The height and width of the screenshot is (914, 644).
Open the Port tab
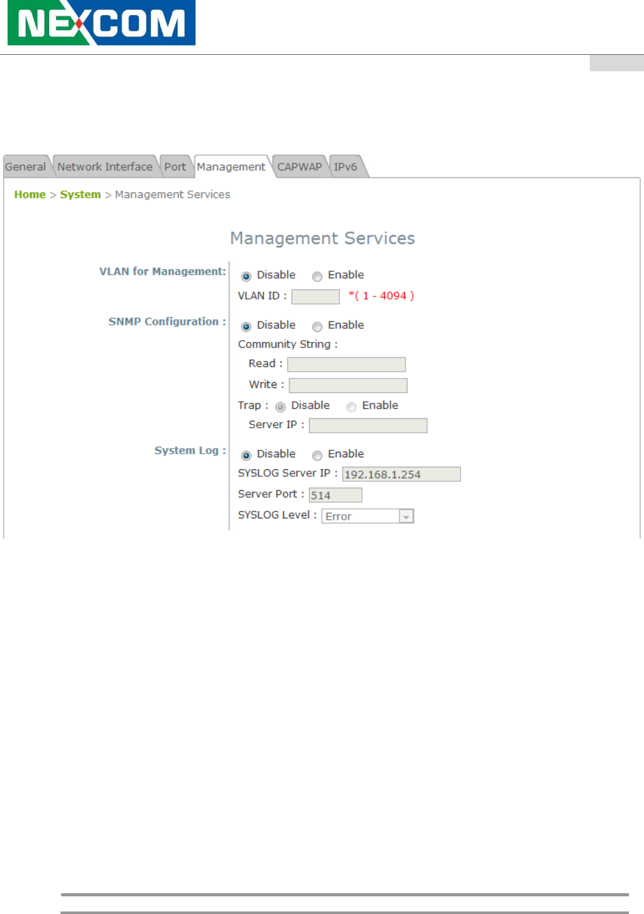(175, 167)
